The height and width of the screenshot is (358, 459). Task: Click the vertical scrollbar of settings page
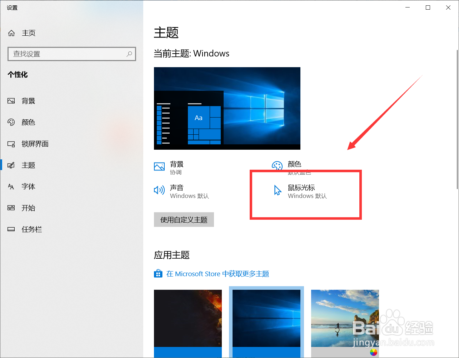click(457, 120)
